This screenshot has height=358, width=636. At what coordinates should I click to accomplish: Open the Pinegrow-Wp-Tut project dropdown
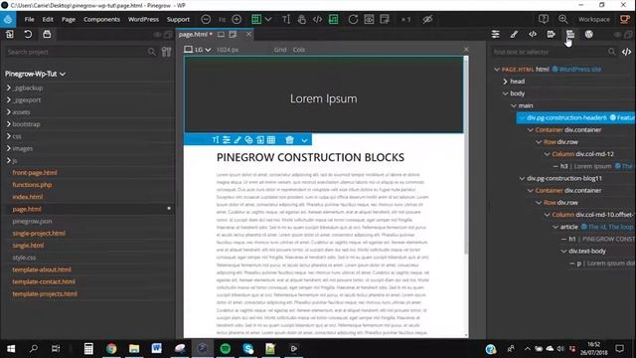point(35,74)
